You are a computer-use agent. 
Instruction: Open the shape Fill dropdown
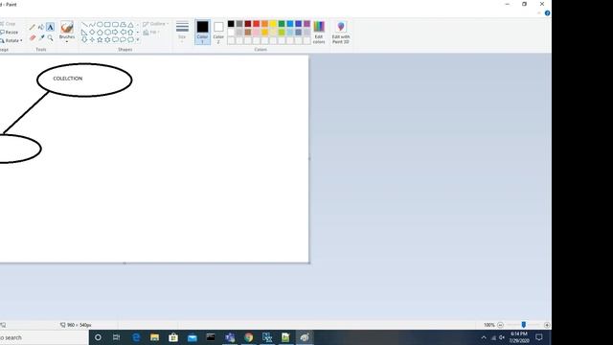[x=151, y=32]
